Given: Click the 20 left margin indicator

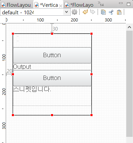Looking at the screenshot, I should pos(10,71).
